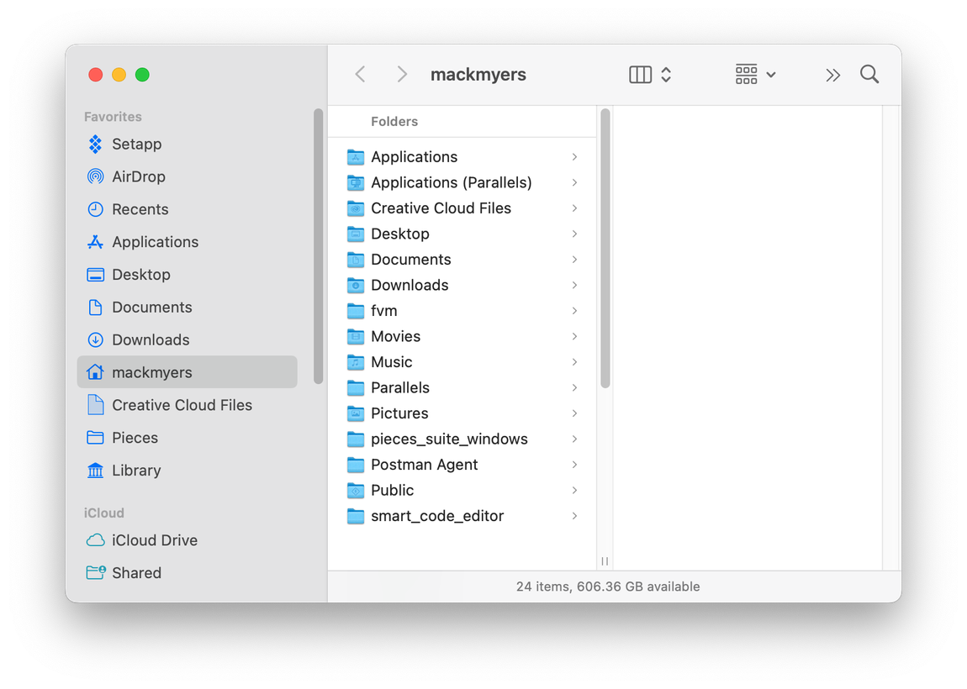Select Creative Cloud Files in the sidebar

tap(182, 405)
